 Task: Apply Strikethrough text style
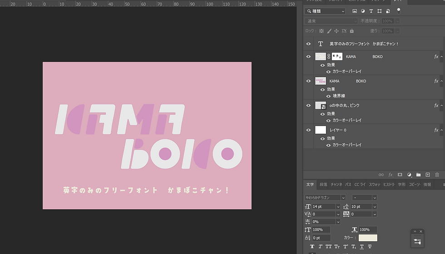tap(370, 247)
